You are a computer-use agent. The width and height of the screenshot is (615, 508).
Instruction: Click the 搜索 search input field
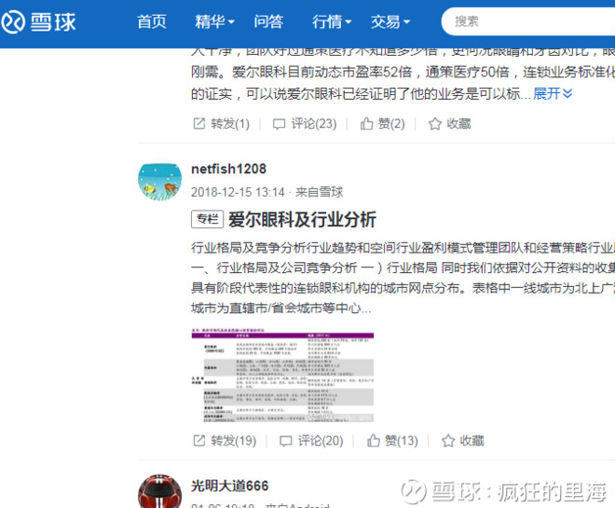(x=528, y=21)
